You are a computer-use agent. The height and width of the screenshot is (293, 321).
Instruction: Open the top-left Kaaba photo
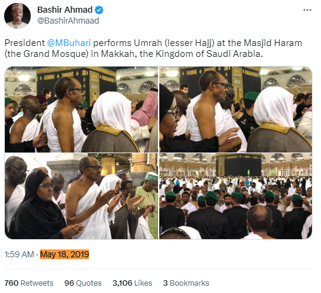[x=81, y=109]
